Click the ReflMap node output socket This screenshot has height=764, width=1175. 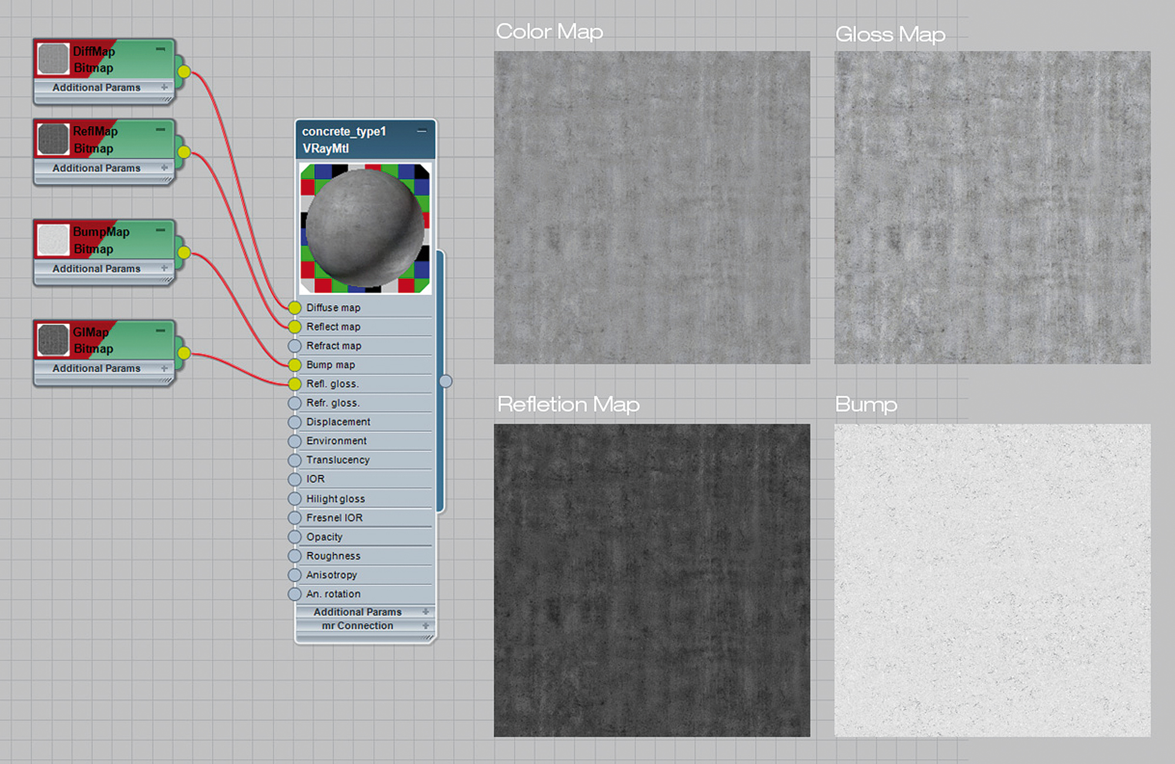(184, 152)
